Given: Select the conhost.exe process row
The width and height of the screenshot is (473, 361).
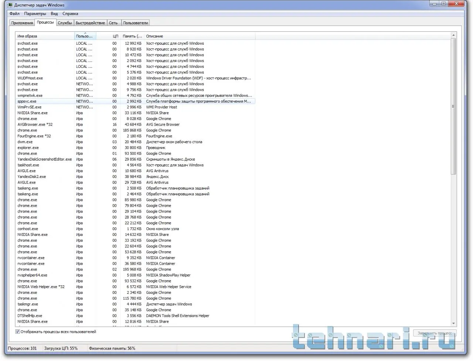Looking at the screenshot, I should click(135, 229).
